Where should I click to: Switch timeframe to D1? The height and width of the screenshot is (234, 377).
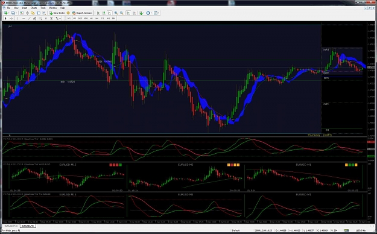pos(103,18)
